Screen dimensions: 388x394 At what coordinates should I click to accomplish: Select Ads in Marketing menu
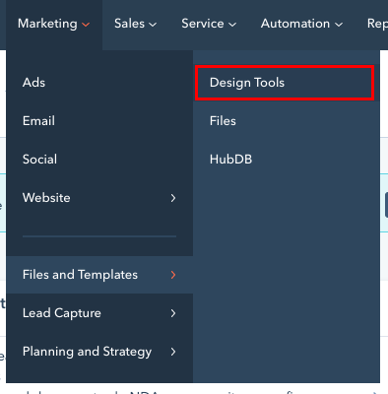click(x=99, y=83)
